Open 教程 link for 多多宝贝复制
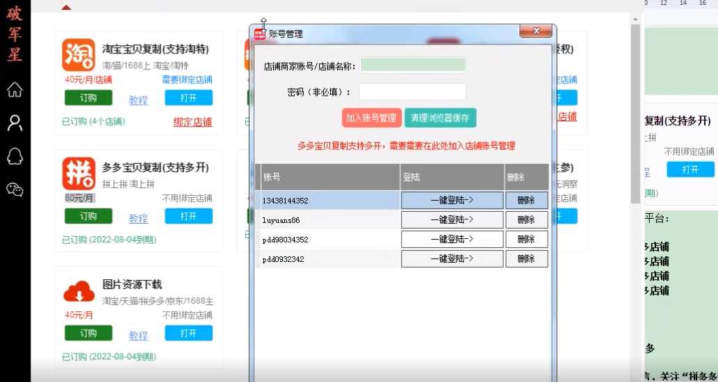 coord(138,219)
